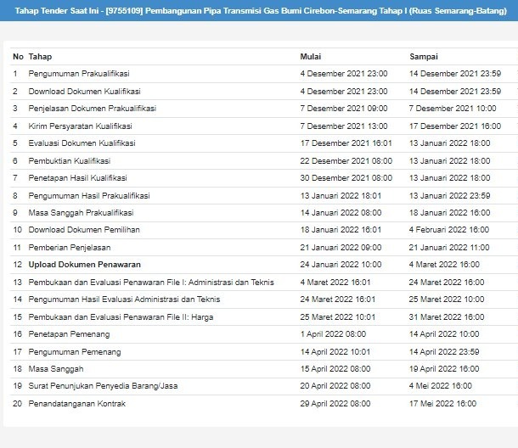Click start date '7 Desember 2021 09:00'
This screenshot has width=518, height=448.
(x=344, y=109)
